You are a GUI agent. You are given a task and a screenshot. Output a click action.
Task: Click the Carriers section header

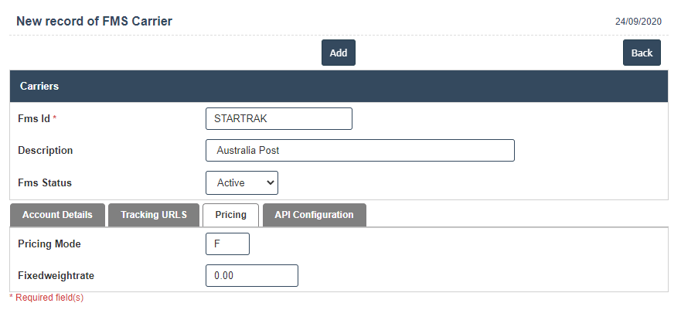[x=39, y=86]
